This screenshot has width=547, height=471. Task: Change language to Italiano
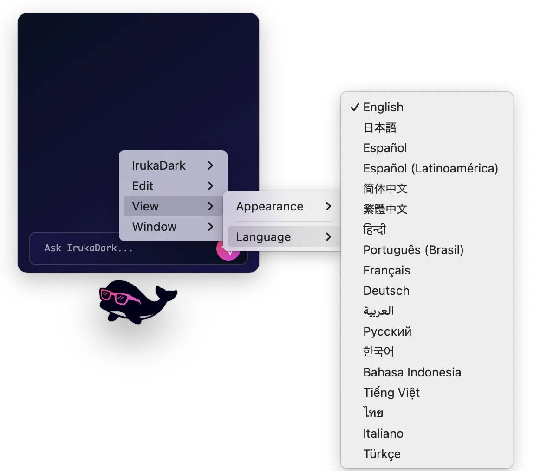pos(383,433)
